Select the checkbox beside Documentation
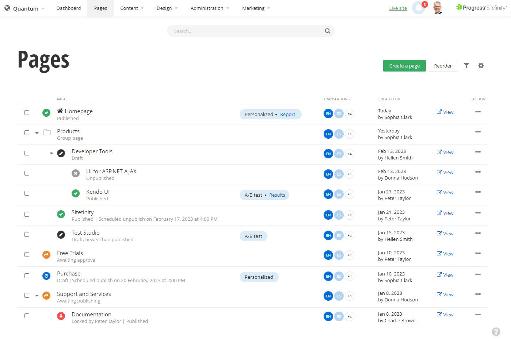The width and height of the screenshot is (511, 343). [27, 316]
